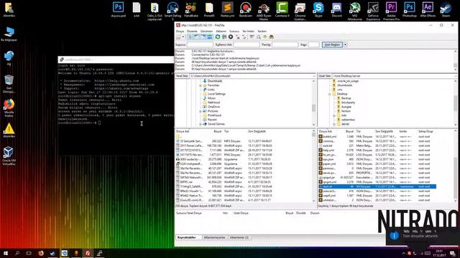Collapse the Desktop folder in remote tree

tap(330, 94)
